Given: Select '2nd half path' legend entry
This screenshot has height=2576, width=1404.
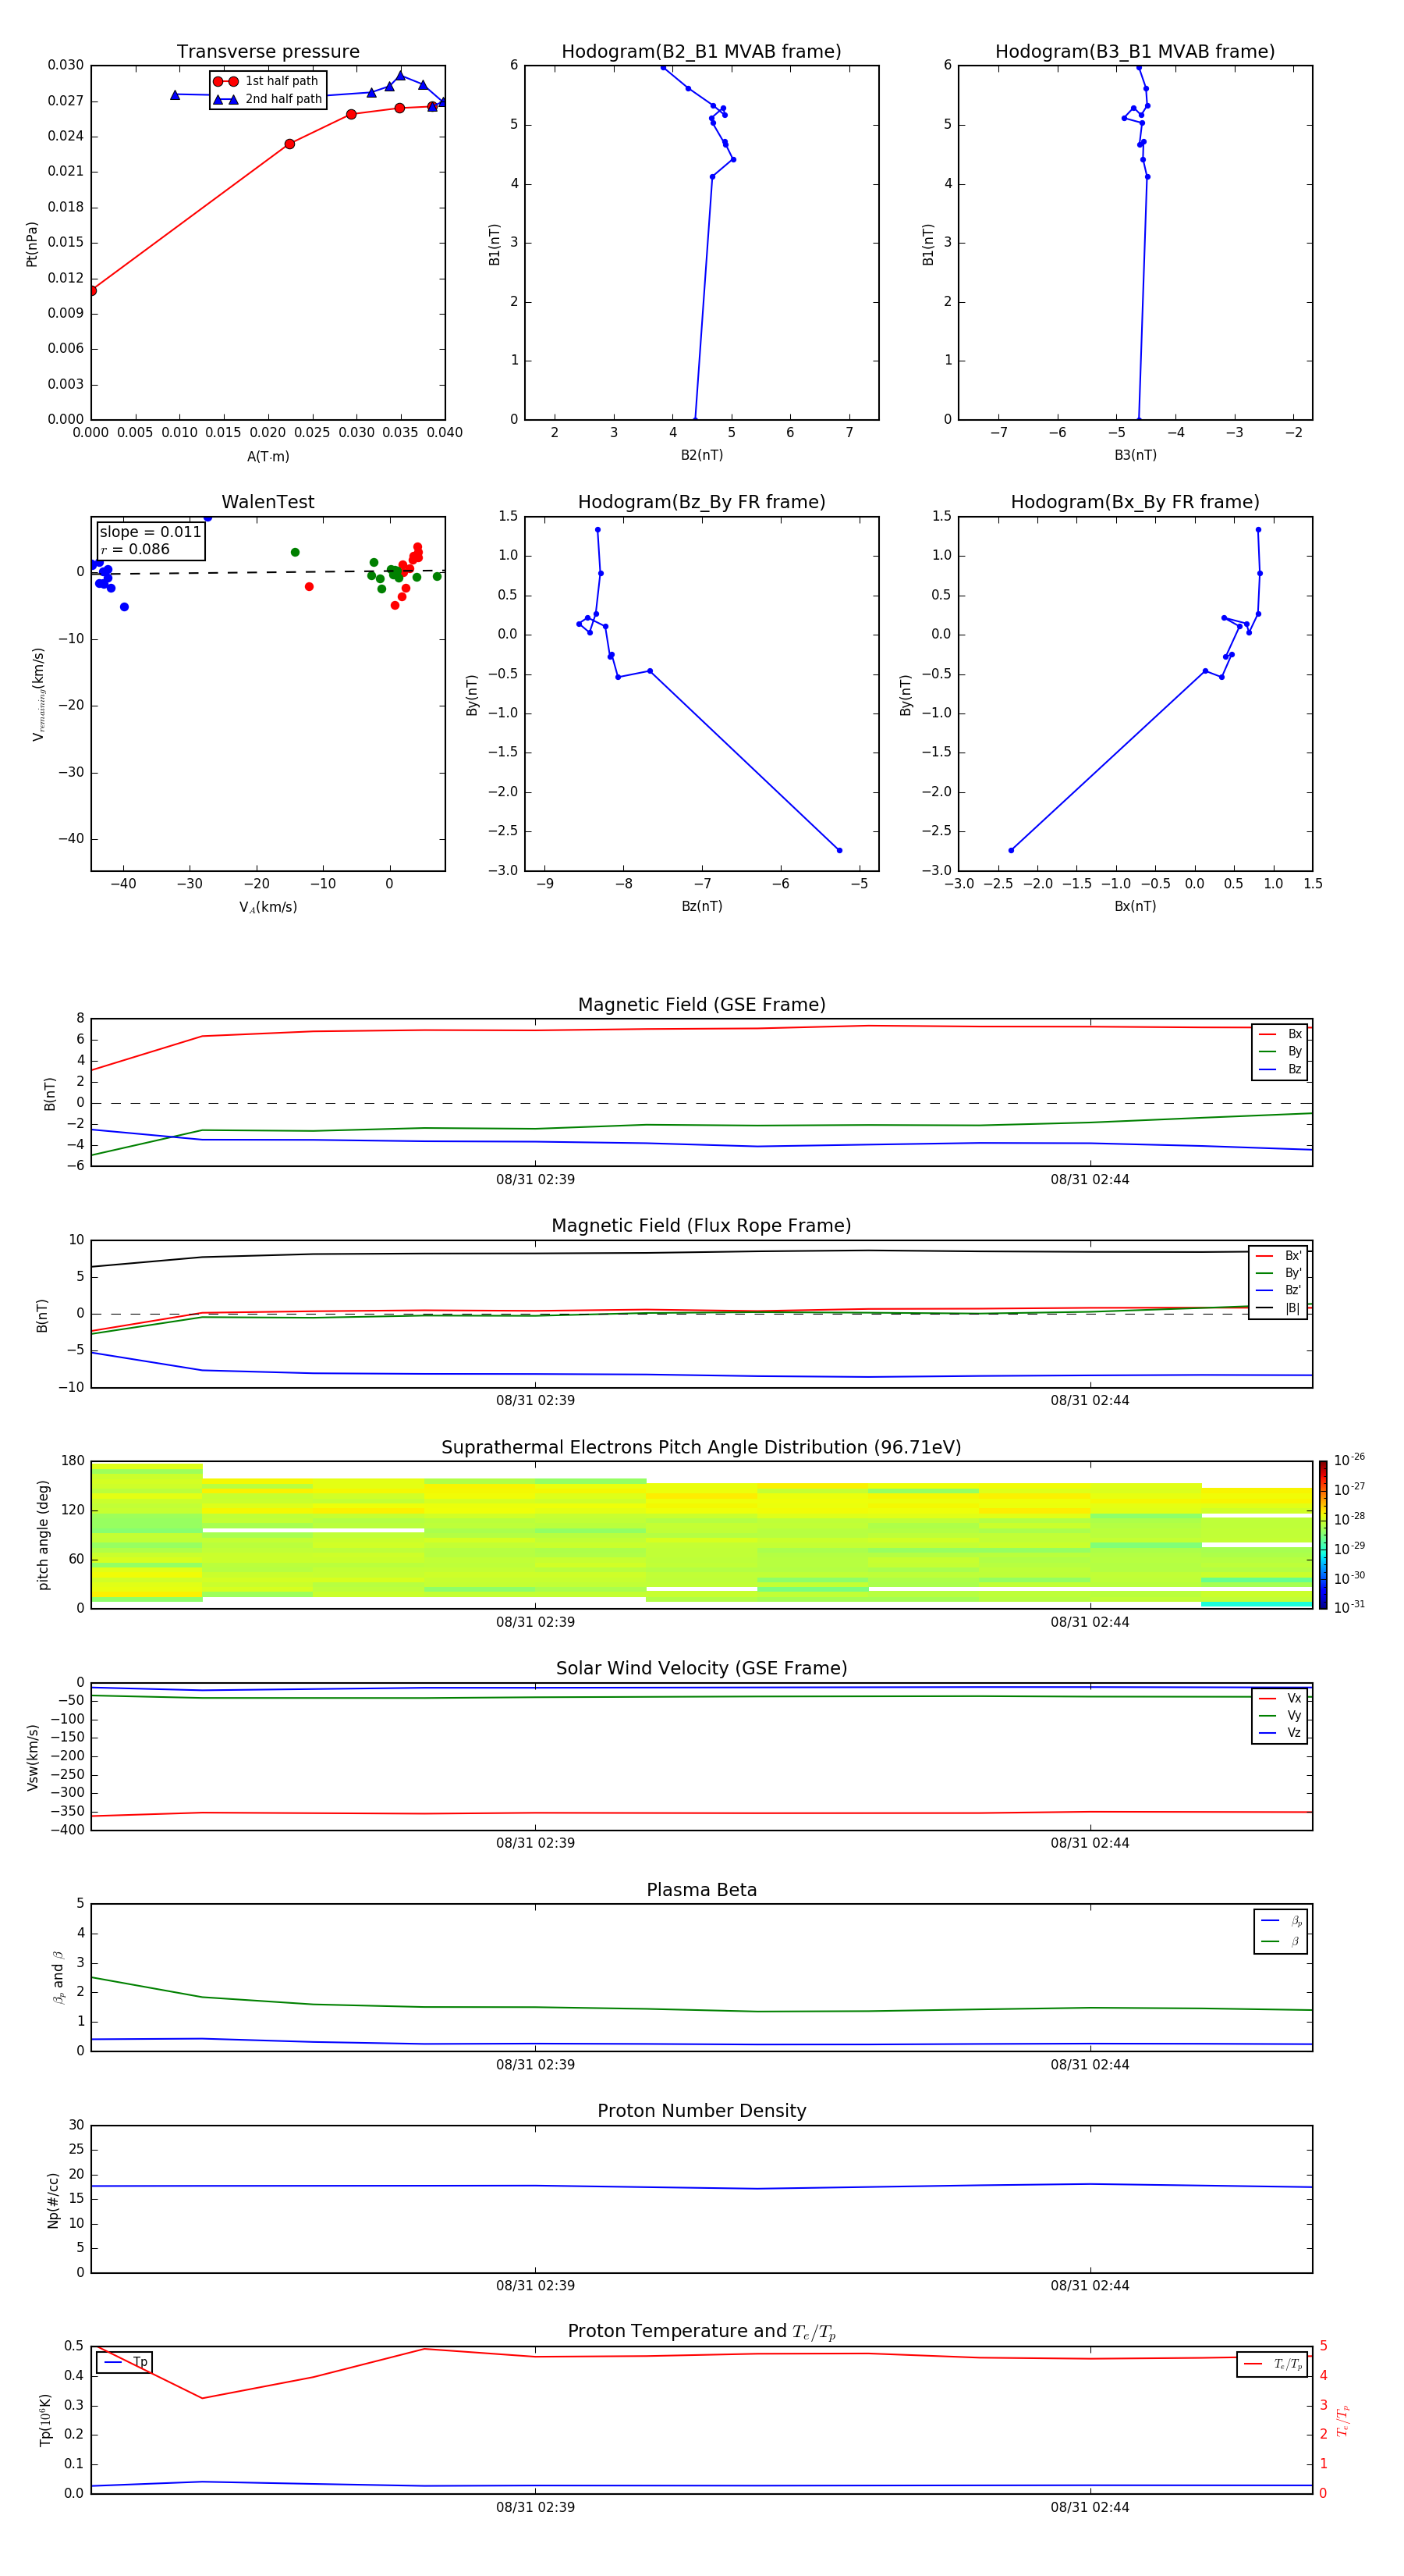Looking at the screenshot, I should [x=268, y=99].
